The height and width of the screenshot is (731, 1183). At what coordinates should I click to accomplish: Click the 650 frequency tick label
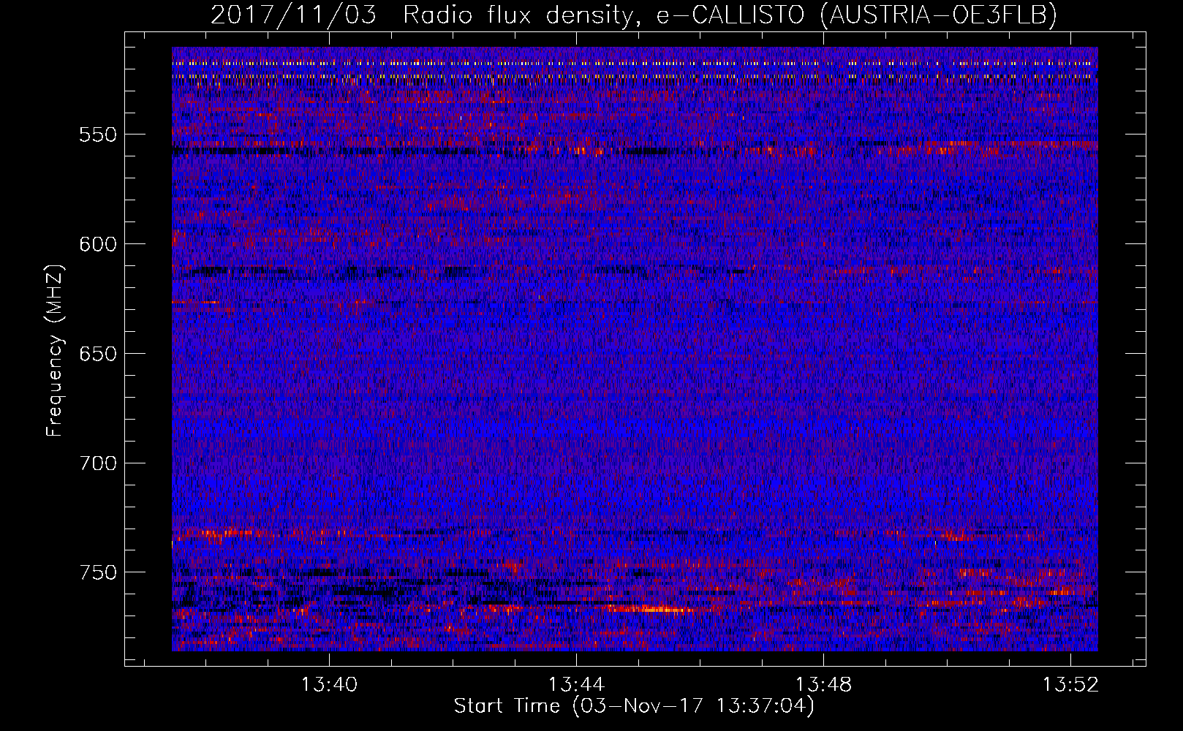(98, 354)
